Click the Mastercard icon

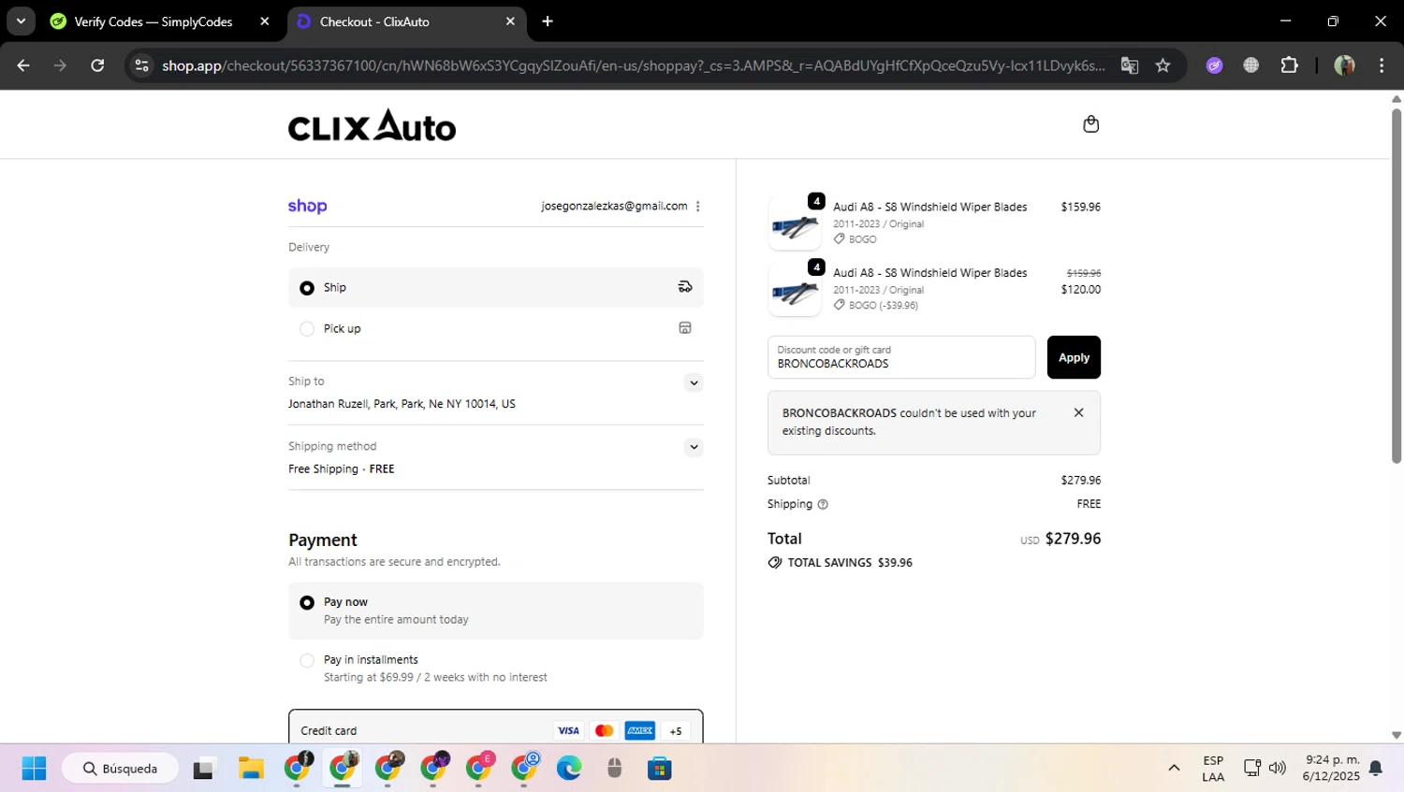click(x=604, y=730)
